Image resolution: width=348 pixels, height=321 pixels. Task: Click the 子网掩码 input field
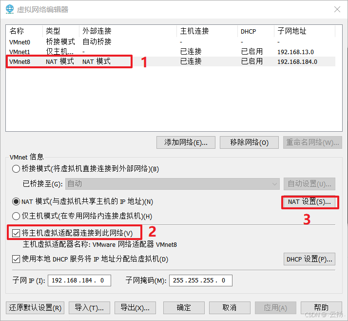[x=201, y=281]
